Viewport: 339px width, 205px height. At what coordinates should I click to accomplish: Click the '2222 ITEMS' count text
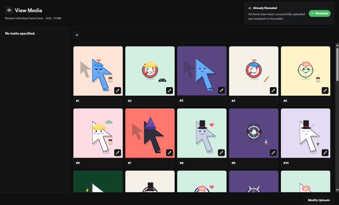(53, 18)
